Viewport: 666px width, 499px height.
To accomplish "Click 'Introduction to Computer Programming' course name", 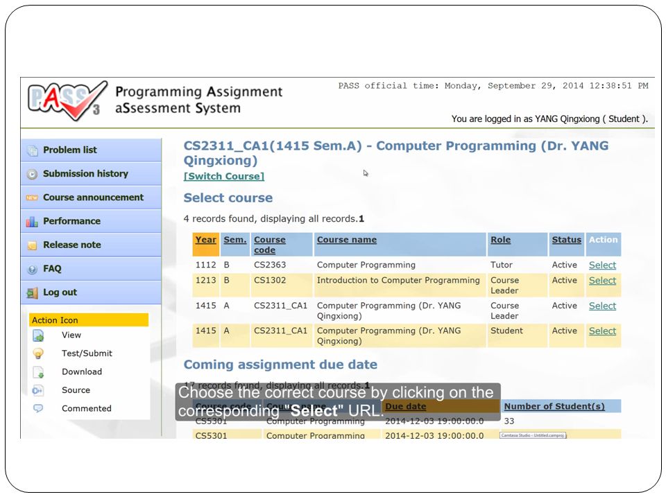I will (x=398, y=281).
